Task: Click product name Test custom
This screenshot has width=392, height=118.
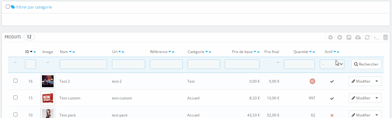Action: click(70, 98)
